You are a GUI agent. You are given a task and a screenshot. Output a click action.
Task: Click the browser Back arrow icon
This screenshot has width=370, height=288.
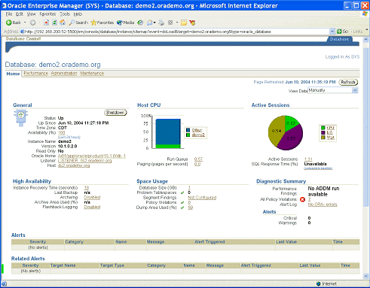(9, 23)
